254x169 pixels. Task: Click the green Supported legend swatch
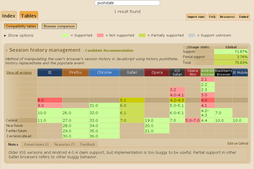click(65, 35)
